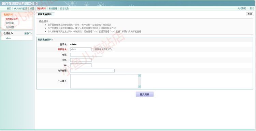Click the QQ input field

click(81, 65)
